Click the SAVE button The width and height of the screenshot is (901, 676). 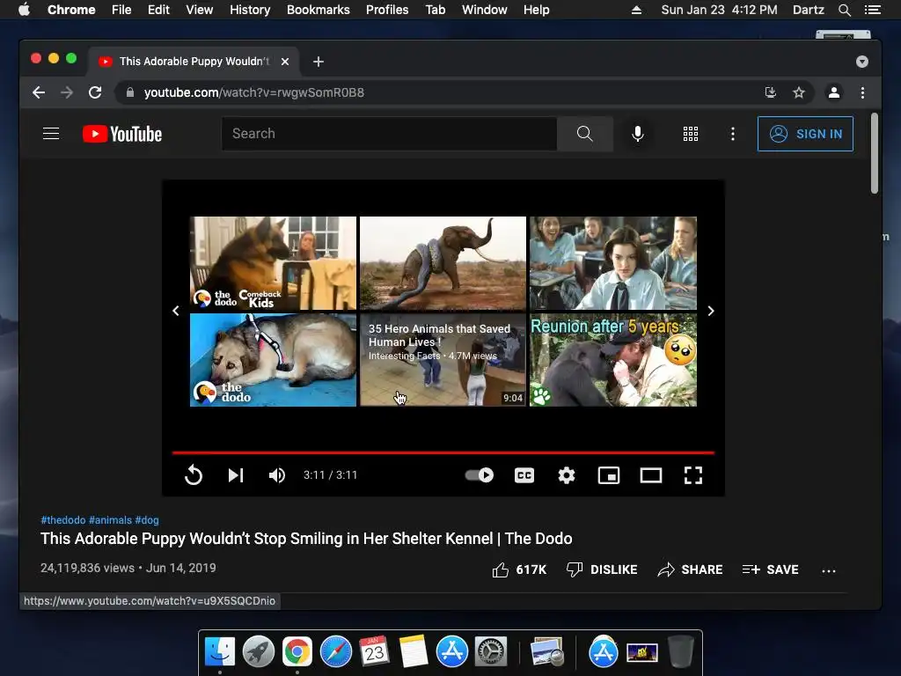click(771, 569)
